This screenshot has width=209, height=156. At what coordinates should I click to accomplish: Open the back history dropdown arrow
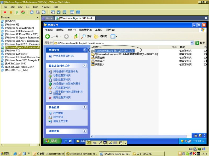point(61,36)
